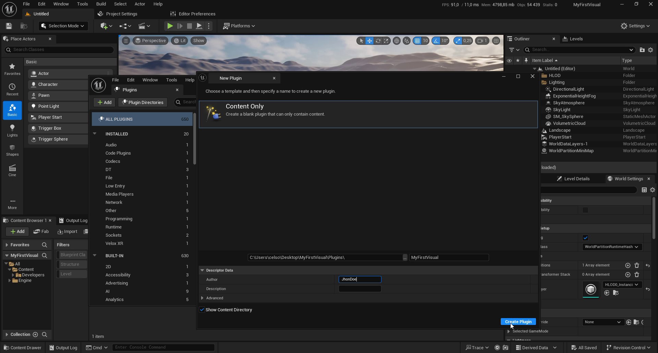Expand the Advanced section in New Plugin
658x353 pixels.
point(202,298)
